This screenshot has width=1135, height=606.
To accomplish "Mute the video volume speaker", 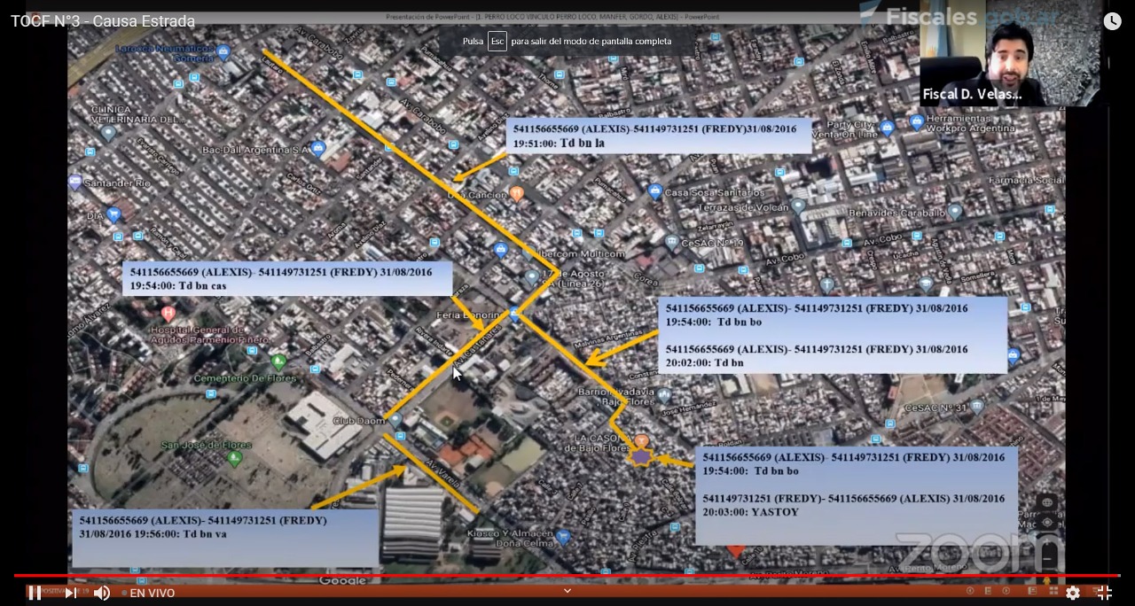I will point(102,593).
